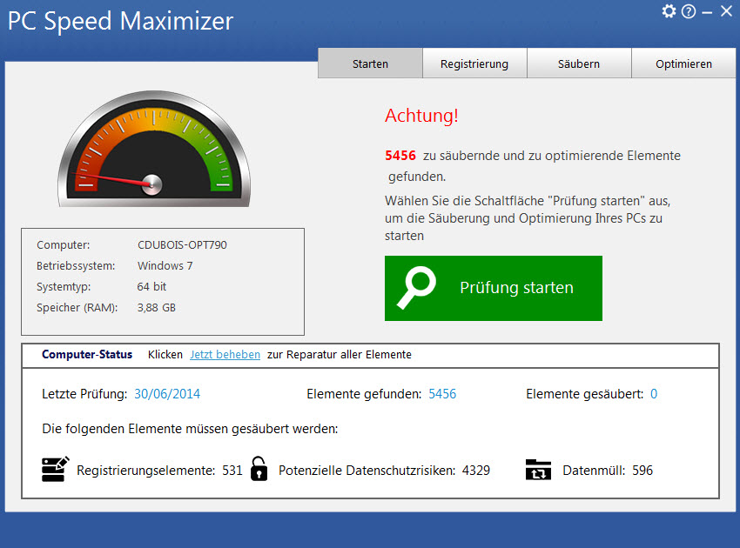The width and height of the screenshot is (740, 548).
Task: Click the speedometer gauge graphic
Action: click(x=154, y=149)
